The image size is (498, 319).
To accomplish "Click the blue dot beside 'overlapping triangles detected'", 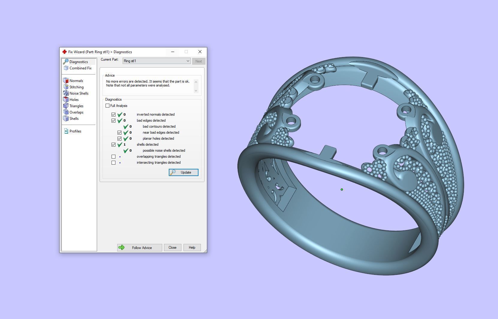I will (x=120, y=157).
